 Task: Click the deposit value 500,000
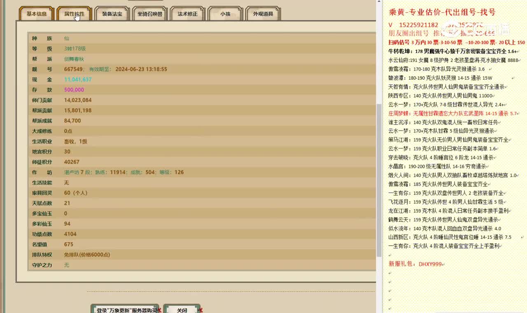(x=74, y=90)
